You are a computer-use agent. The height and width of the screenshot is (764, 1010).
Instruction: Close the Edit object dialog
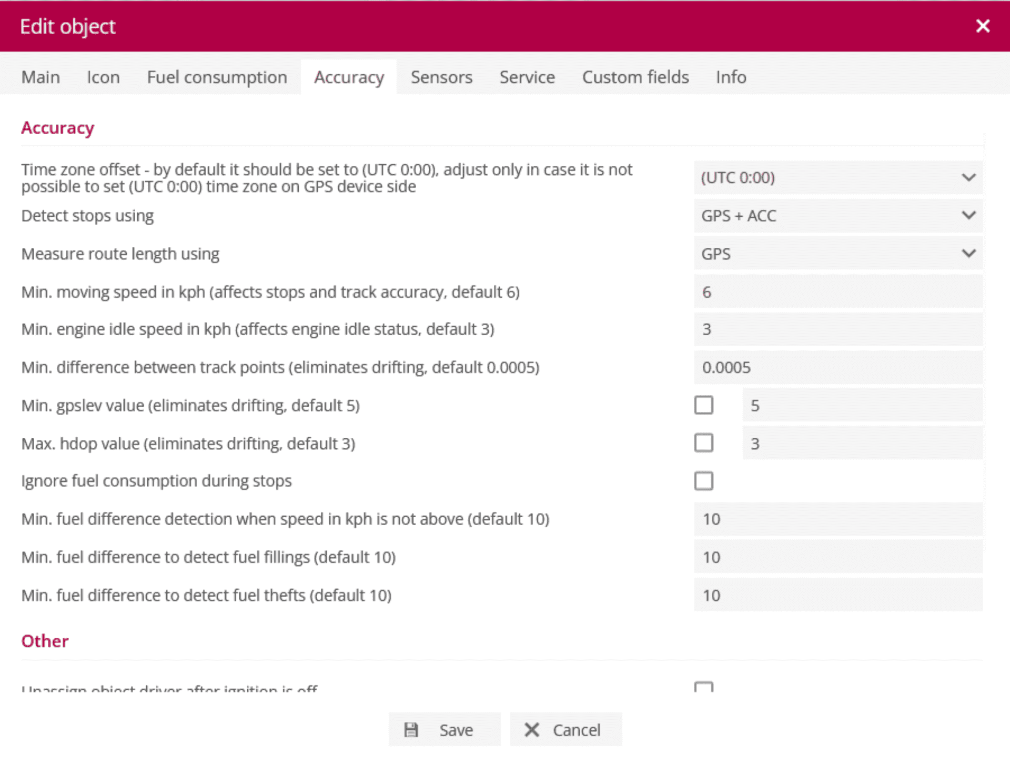[x=982, y=26]
